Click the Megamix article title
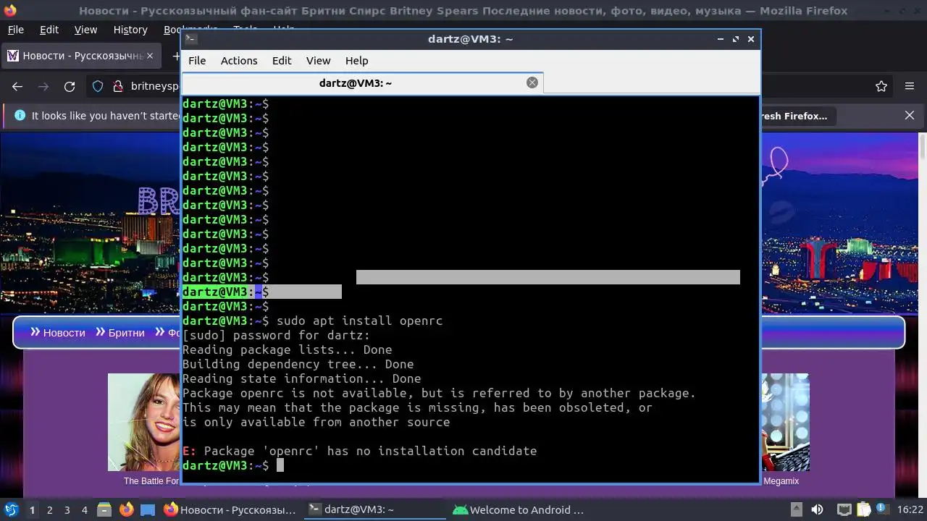The image size is (927, 521). [781, 481]
